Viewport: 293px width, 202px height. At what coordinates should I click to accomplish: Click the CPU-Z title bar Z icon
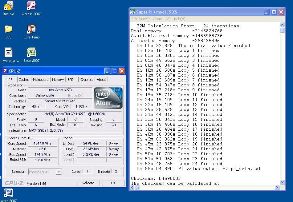[x=5, y=71]
